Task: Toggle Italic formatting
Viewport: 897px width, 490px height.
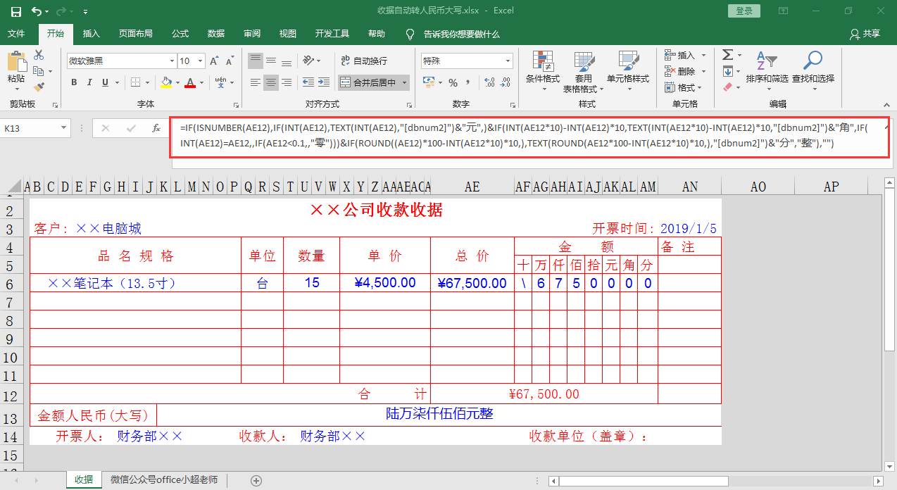Action: 89,82
